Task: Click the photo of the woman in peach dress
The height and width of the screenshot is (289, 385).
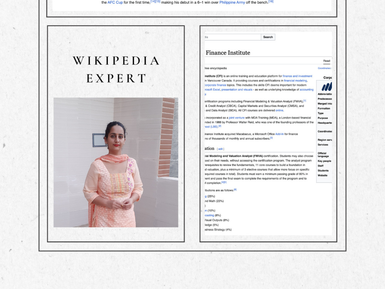Action: 116,163
